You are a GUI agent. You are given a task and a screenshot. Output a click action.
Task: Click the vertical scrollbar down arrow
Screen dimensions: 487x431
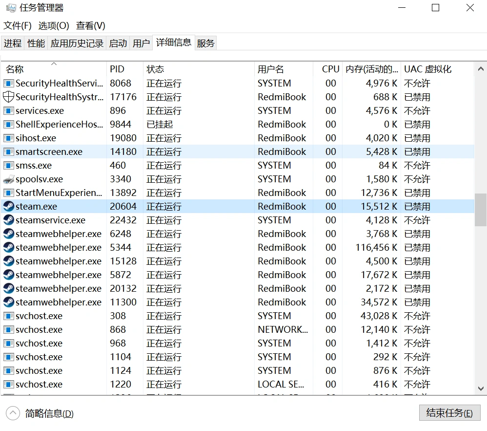pyautogui.click(x=481, y=388)
